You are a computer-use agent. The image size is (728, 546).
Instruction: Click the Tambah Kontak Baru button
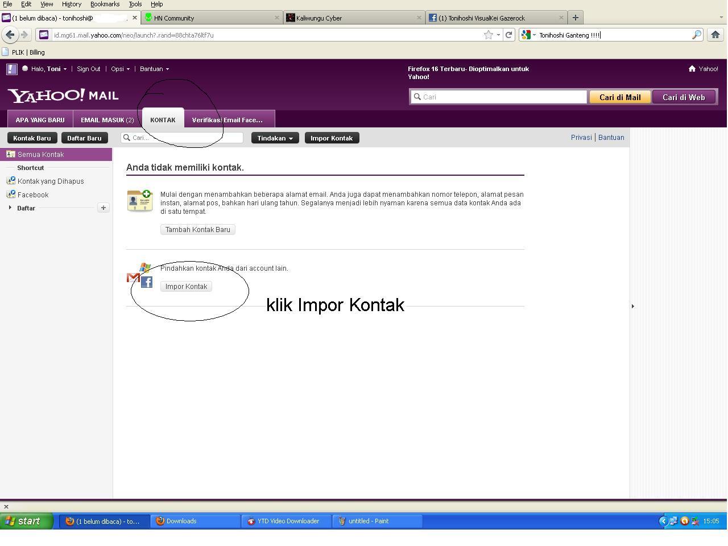(198, 229)
